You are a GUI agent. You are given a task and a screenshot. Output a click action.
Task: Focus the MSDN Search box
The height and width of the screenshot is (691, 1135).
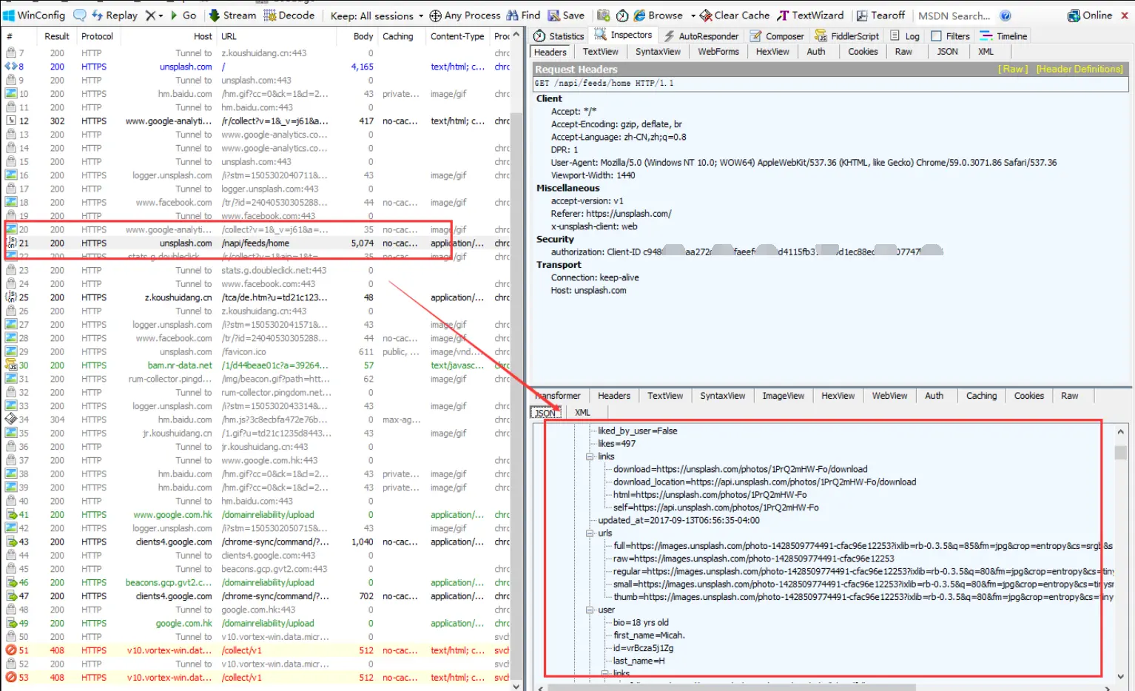pyautogui.click(x=954, y=16)
